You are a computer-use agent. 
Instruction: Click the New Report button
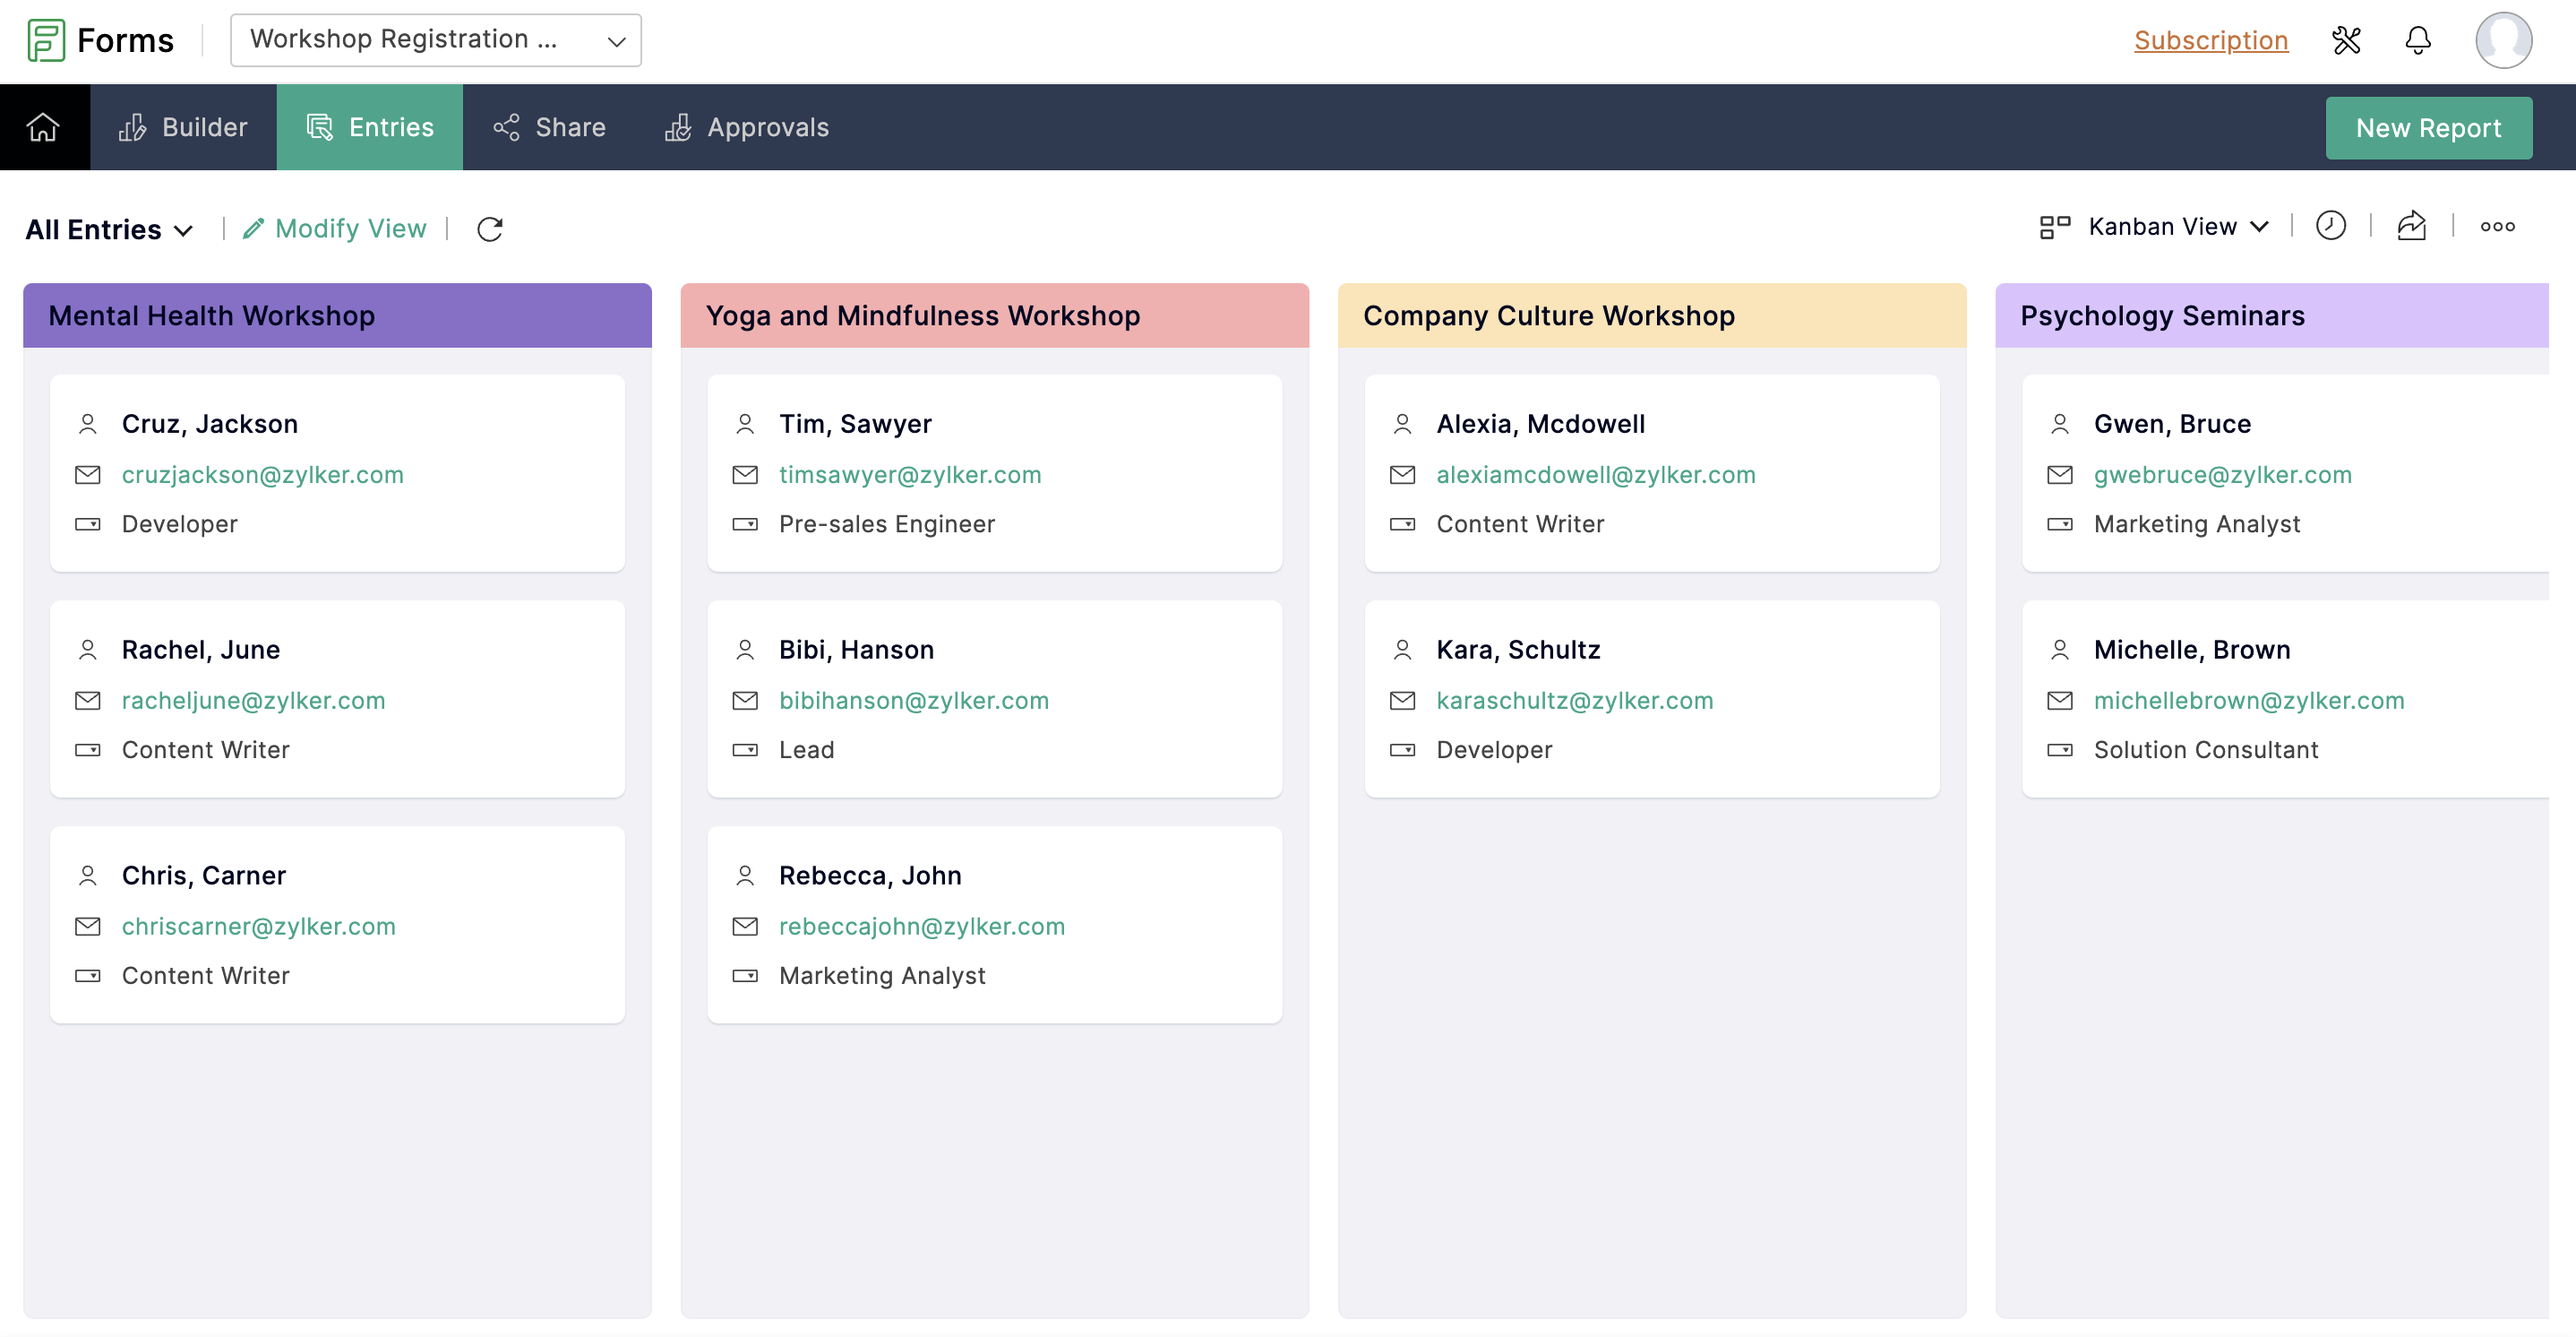2429,128
